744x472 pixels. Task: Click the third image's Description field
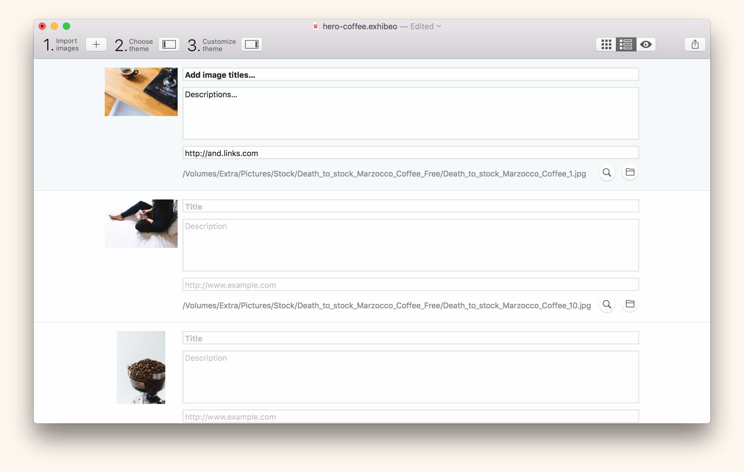[x=410, y=377]
